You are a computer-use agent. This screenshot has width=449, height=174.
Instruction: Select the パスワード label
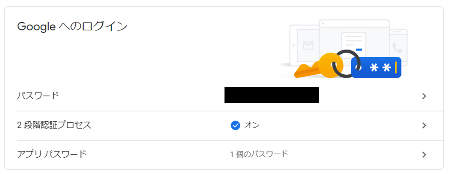(x=38, y=96)
